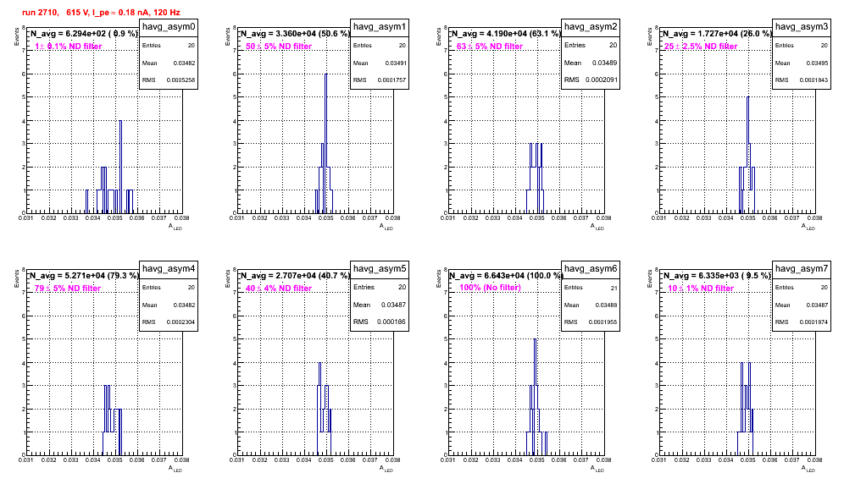844x484 pixels.
Task: Click the Mean value in havg_asym4 box
Action: point(184,305)
